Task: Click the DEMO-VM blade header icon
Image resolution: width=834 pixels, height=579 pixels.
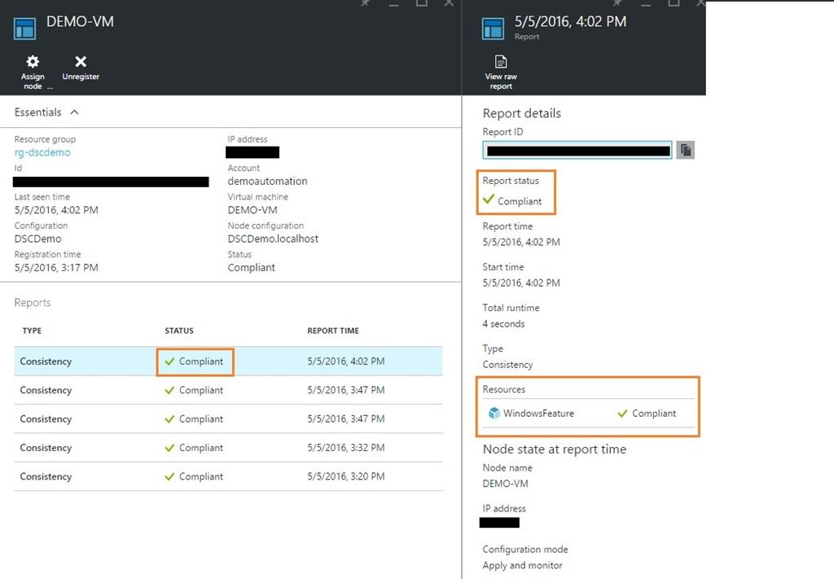Action: pyautogui.click(x=25, y=28)
